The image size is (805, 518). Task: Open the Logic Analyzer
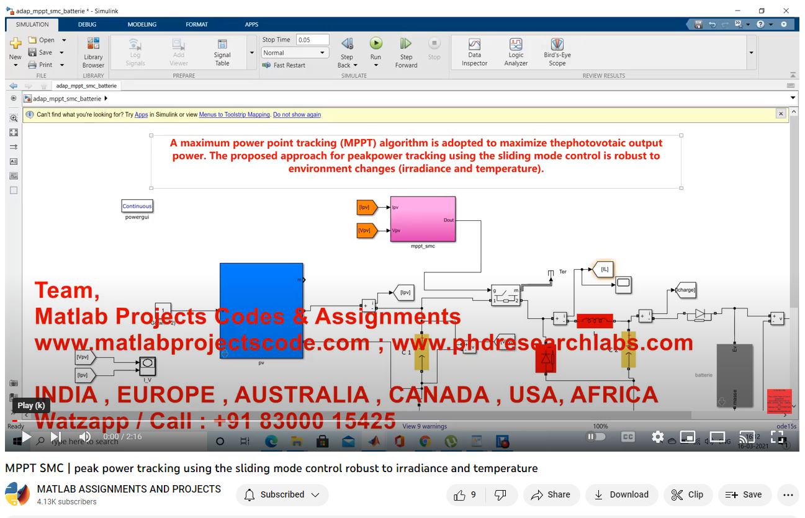click(516, 52)
